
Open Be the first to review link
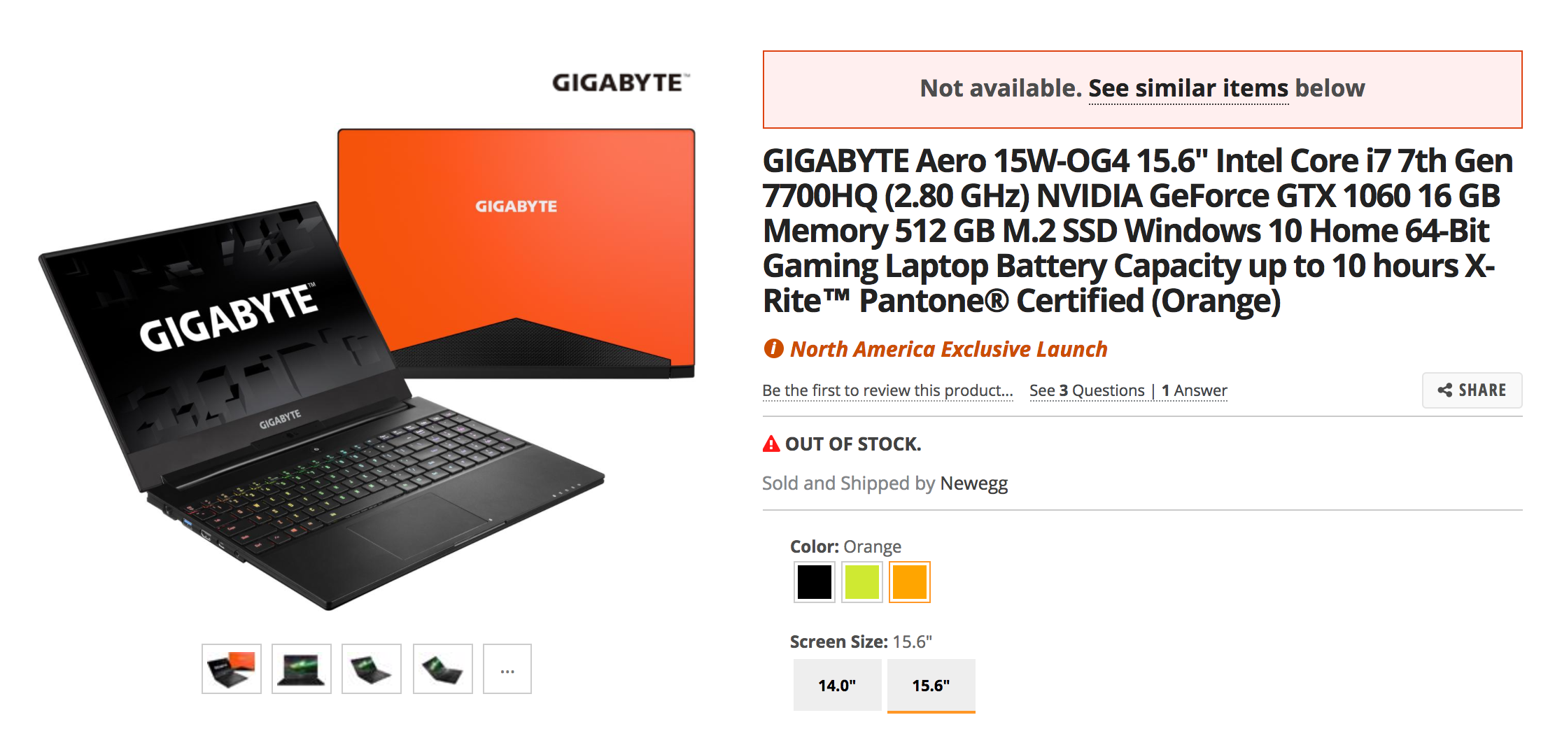(887, 390)
